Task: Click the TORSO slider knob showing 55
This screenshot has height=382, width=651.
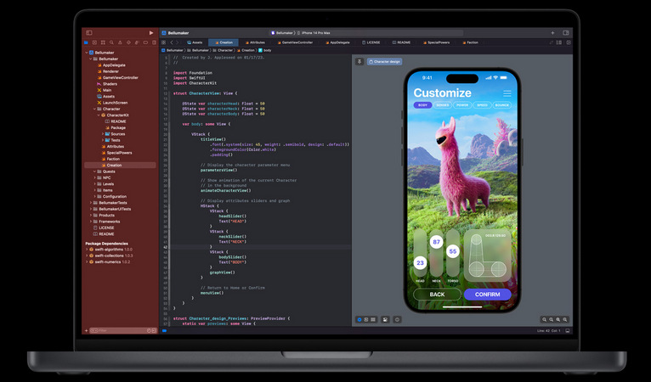Action: pos(452,251)
